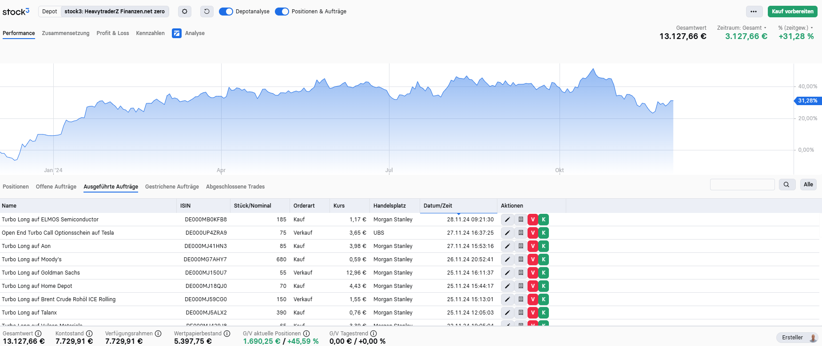Select the Ausgeführte Aufträge tab
The width and height of the screenshot is (822, 346).
[x=111, y=187]
